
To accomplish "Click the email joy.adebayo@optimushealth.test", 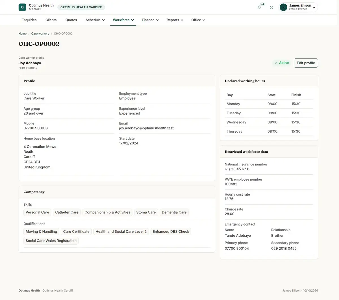I will [146, 128].
